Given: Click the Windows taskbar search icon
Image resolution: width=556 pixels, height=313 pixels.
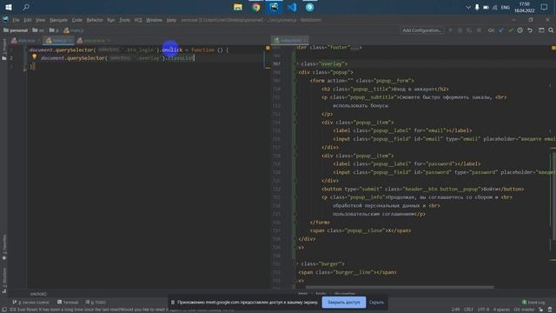Looking at the screenshot, I should tap(26, 7).
